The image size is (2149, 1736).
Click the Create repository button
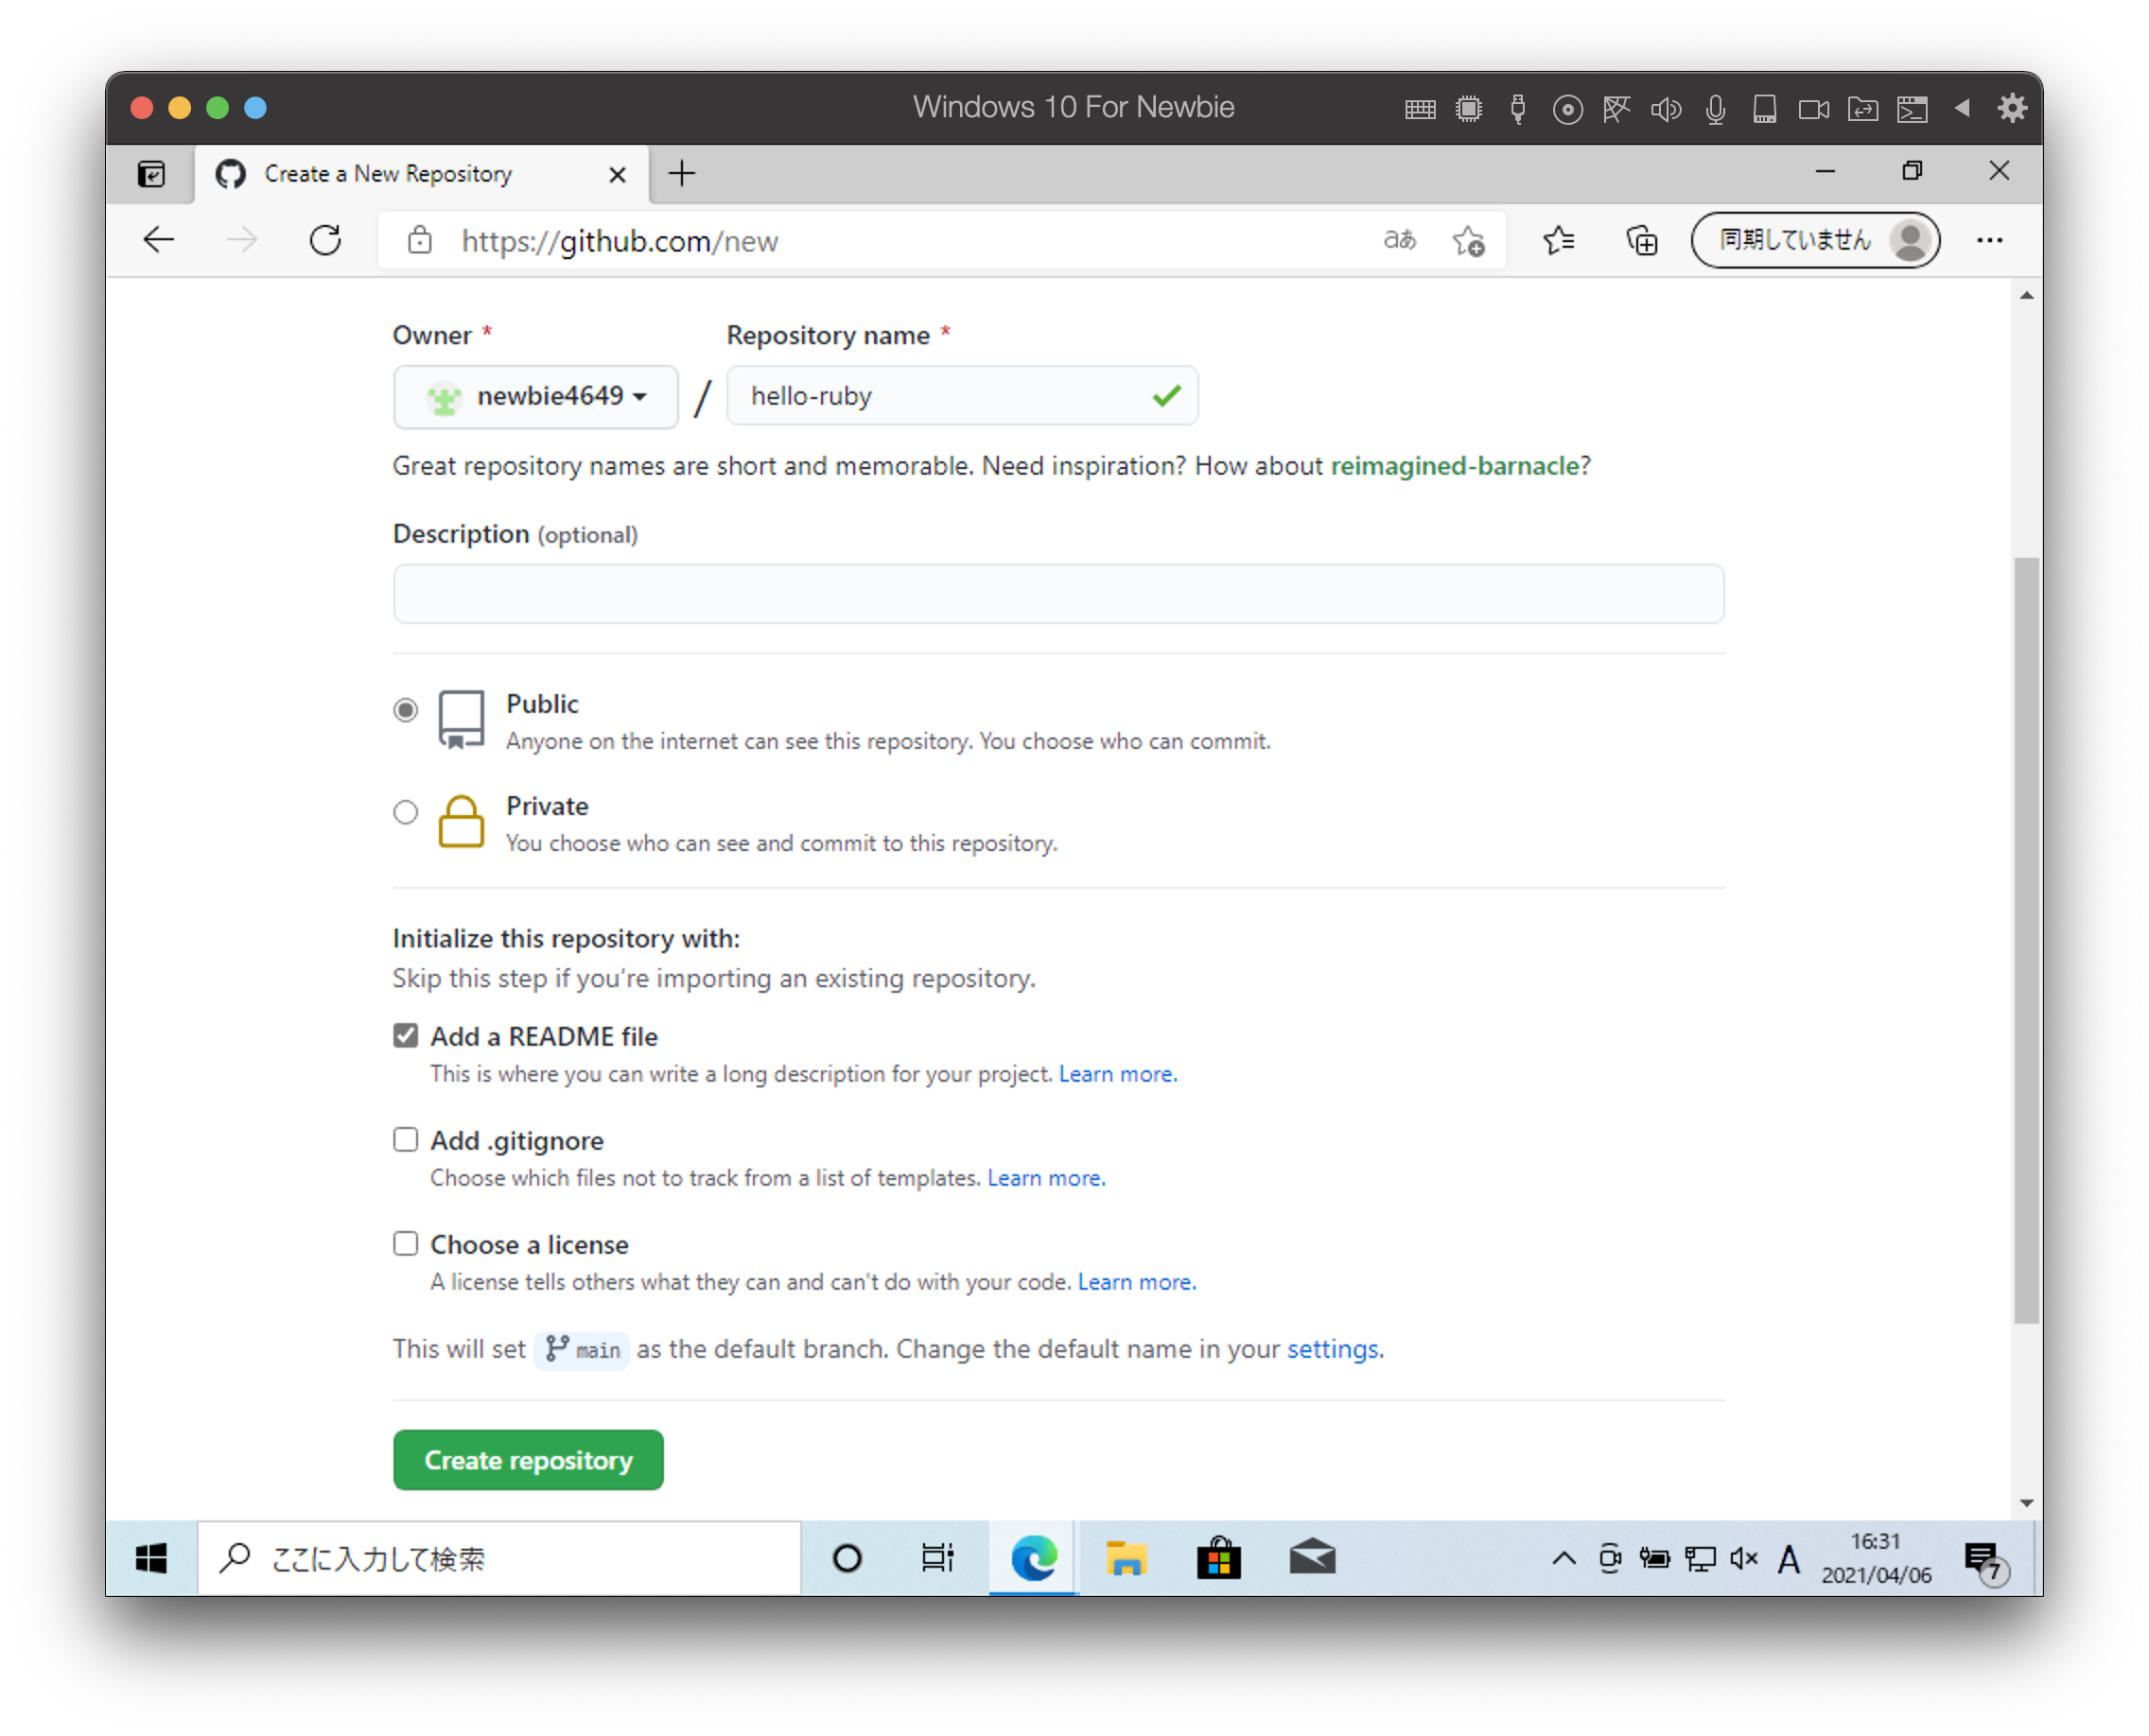(528, 1460)
